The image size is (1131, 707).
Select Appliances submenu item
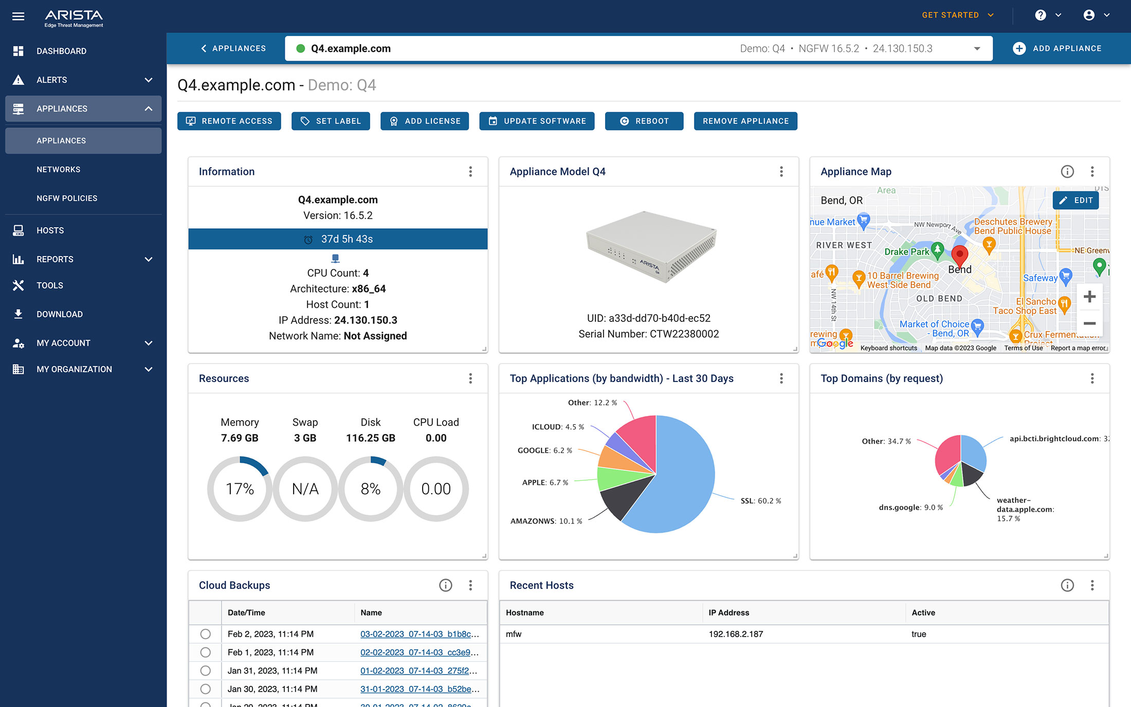[x=83, y=140]
